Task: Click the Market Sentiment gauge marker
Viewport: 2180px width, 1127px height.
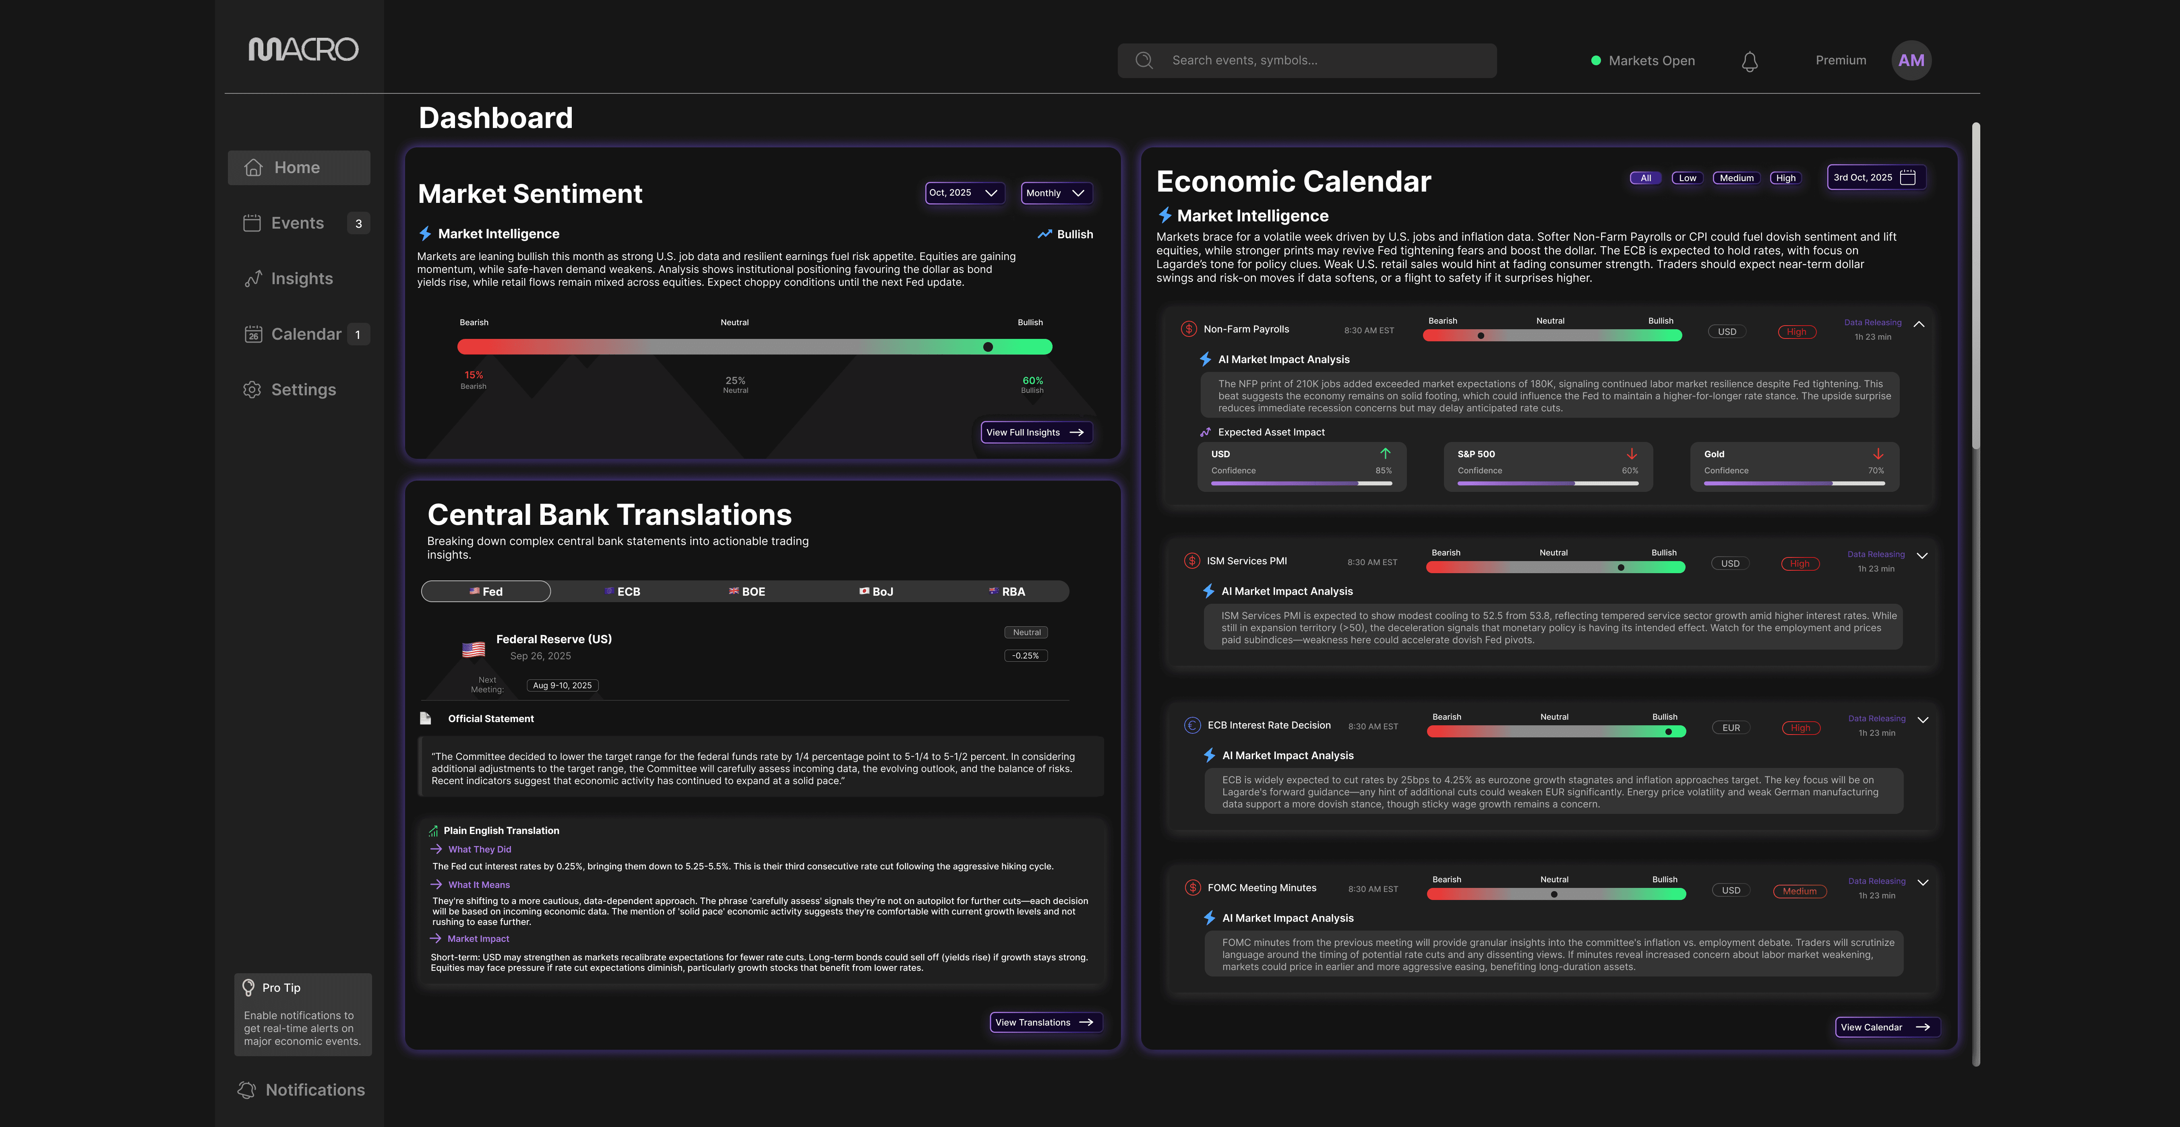Action: (x=988, y=347)
